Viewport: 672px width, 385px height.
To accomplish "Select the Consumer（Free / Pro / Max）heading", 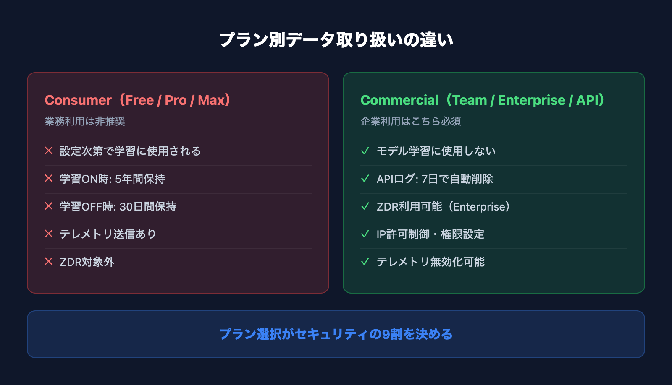I will click(138, 100).
